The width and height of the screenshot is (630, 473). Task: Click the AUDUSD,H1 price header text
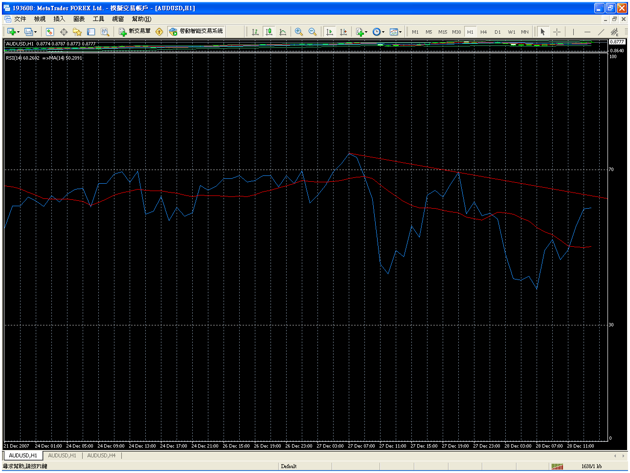(51, 43)
